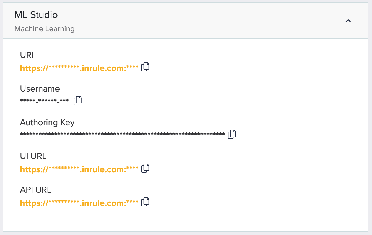Click empty space below API URL
The height and width of the screenshot is (235, 372).
pos(185,218)
